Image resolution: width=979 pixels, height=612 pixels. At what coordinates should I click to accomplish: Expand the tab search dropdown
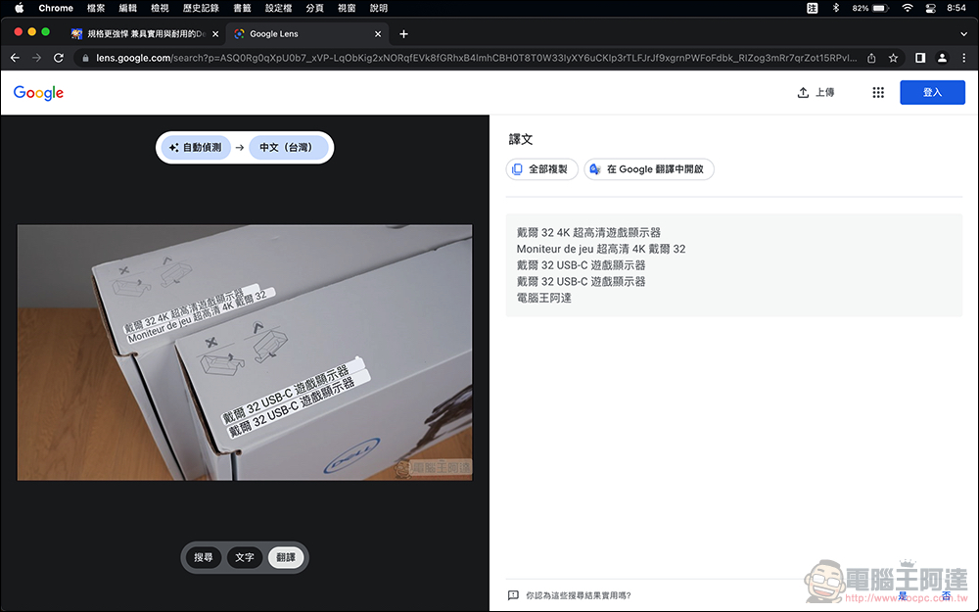click(x=963, y=34)
